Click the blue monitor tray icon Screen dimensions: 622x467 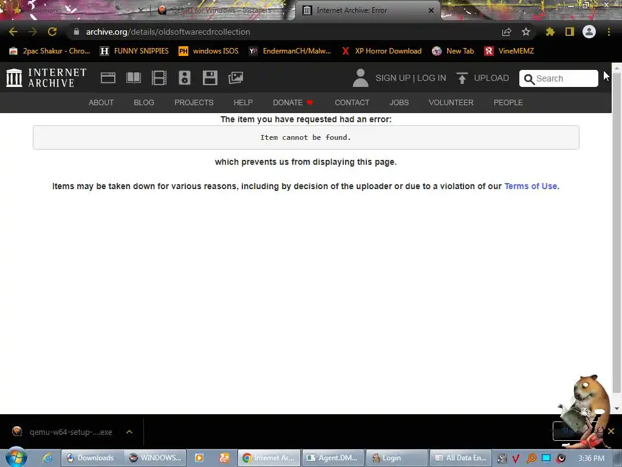coord(546,458)
